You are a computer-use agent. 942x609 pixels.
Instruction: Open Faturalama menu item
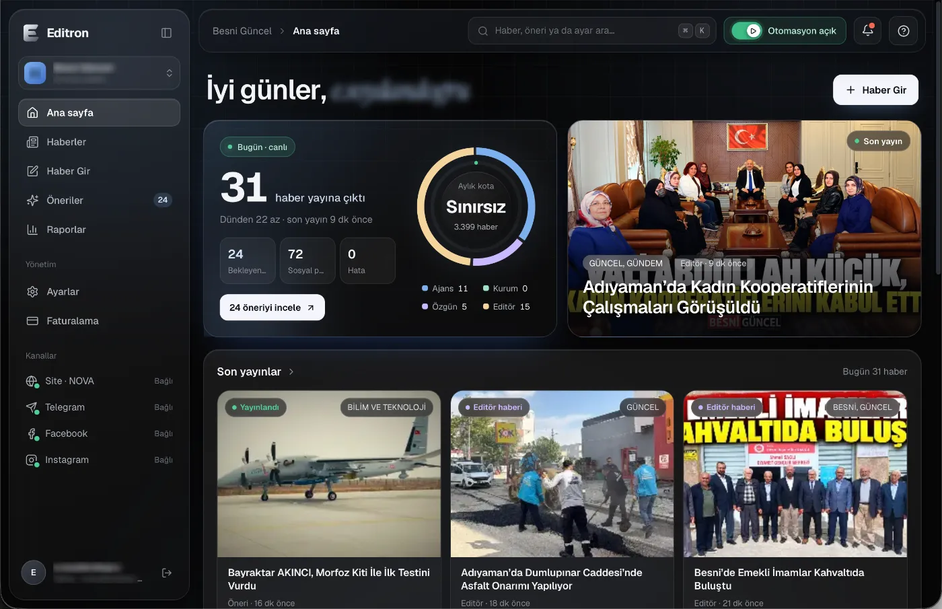coord(100,321)
